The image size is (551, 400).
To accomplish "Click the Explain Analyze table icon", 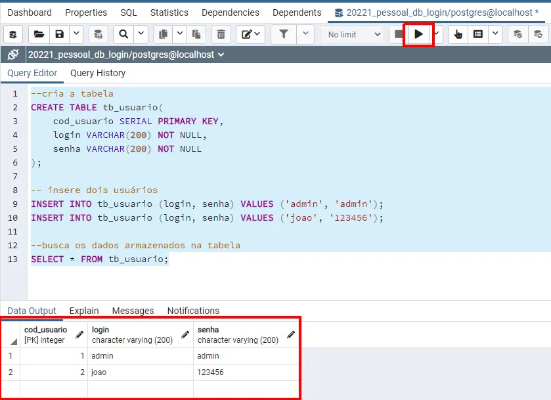I will 478,34.
